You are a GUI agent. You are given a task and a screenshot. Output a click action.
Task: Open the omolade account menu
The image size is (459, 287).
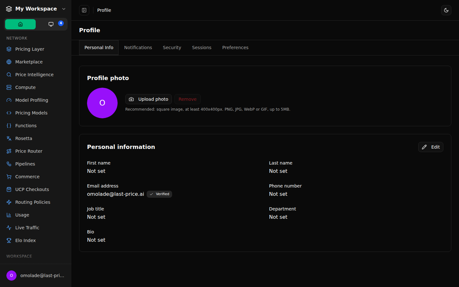pos(36,276)
